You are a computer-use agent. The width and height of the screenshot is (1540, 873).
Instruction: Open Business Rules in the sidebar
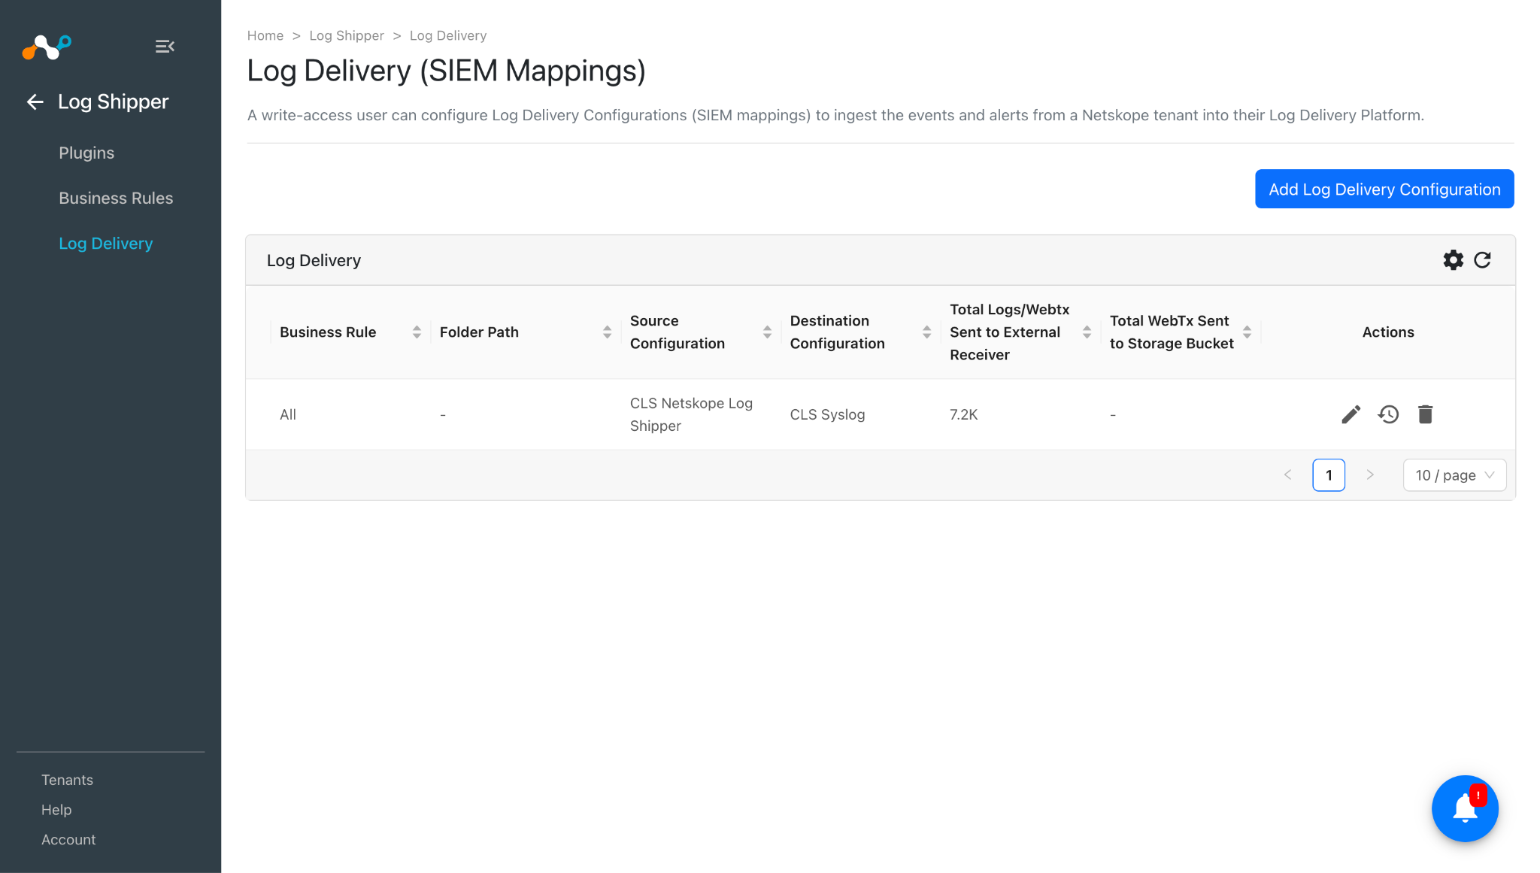pyautogui.click(x=116, y=199)
